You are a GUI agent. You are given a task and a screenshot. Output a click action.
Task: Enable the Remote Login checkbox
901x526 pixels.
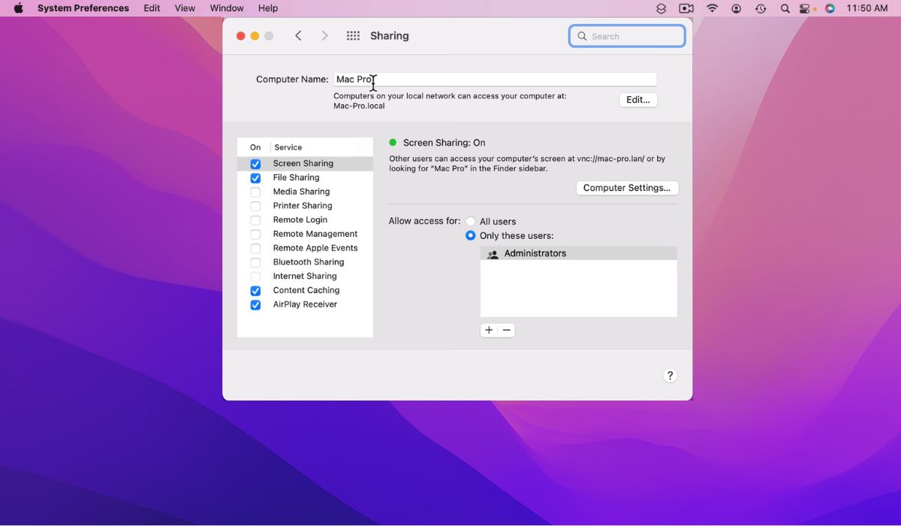[x=255, y=220]
